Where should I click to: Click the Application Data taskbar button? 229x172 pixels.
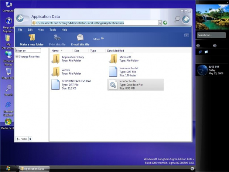click(x=34, y=169)
